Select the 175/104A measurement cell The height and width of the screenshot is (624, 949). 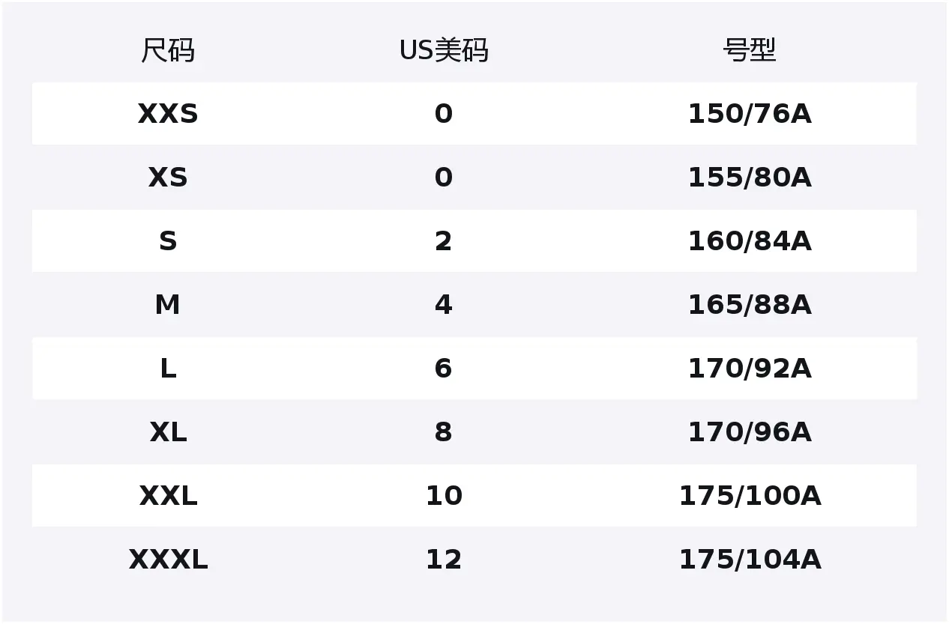click(x=750, y=560)
